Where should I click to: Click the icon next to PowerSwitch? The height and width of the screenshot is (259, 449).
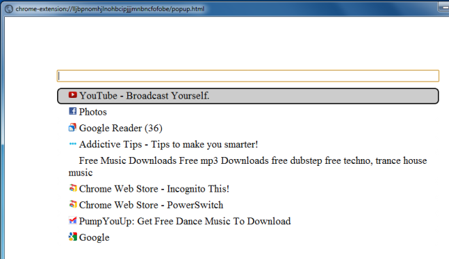pyautogui.click(x=73, y=205)
